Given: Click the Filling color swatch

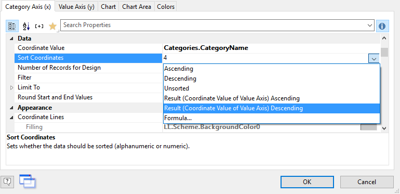Looking at the screenshot, I should [x=368, y=127].
